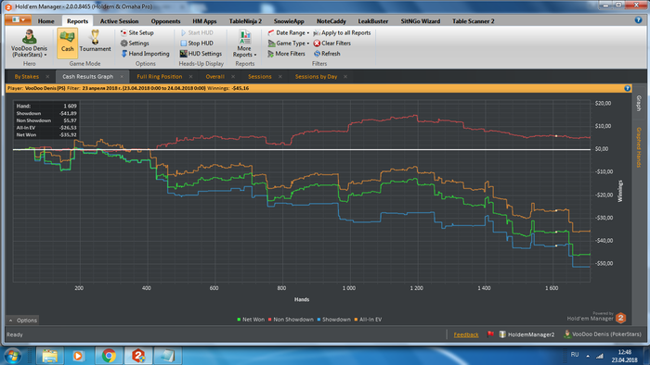The height and width of the screenshot is (365, 650).
Task: Click RU language indicator in tray
Action: [575, 355]
